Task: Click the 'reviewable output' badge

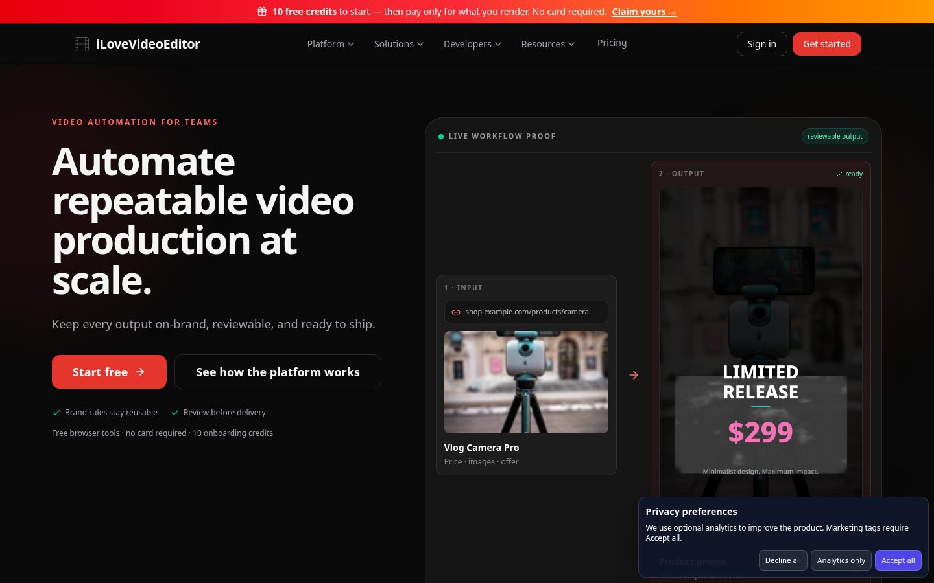Action: click(835, 136)
